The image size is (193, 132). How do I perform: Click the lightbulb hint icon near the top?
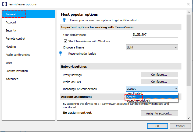coord(64,20)
